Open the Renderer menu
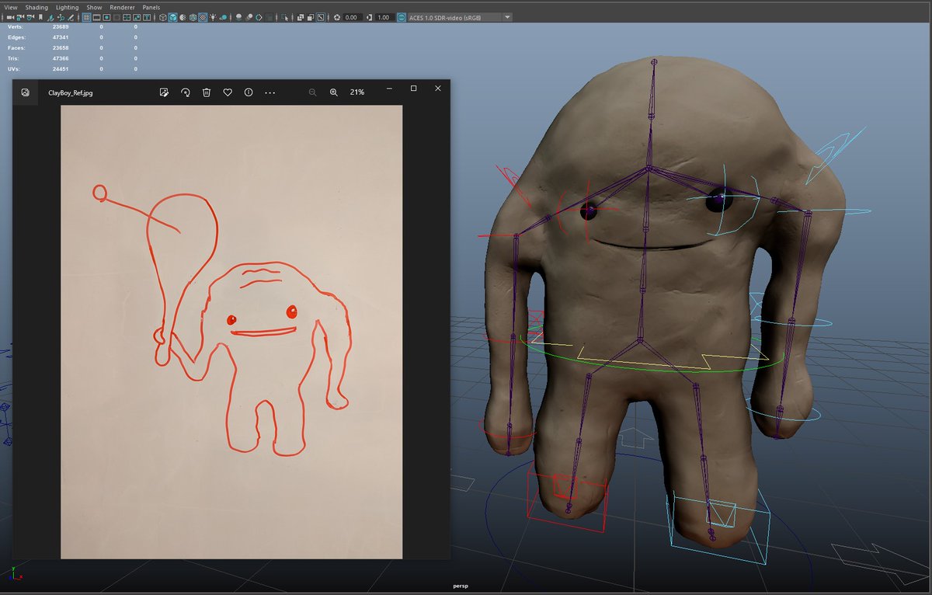 click(x=122, y=7)
